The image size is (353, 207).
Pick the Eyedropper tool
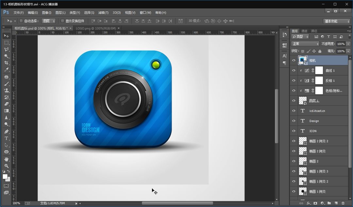pos(6,70)
